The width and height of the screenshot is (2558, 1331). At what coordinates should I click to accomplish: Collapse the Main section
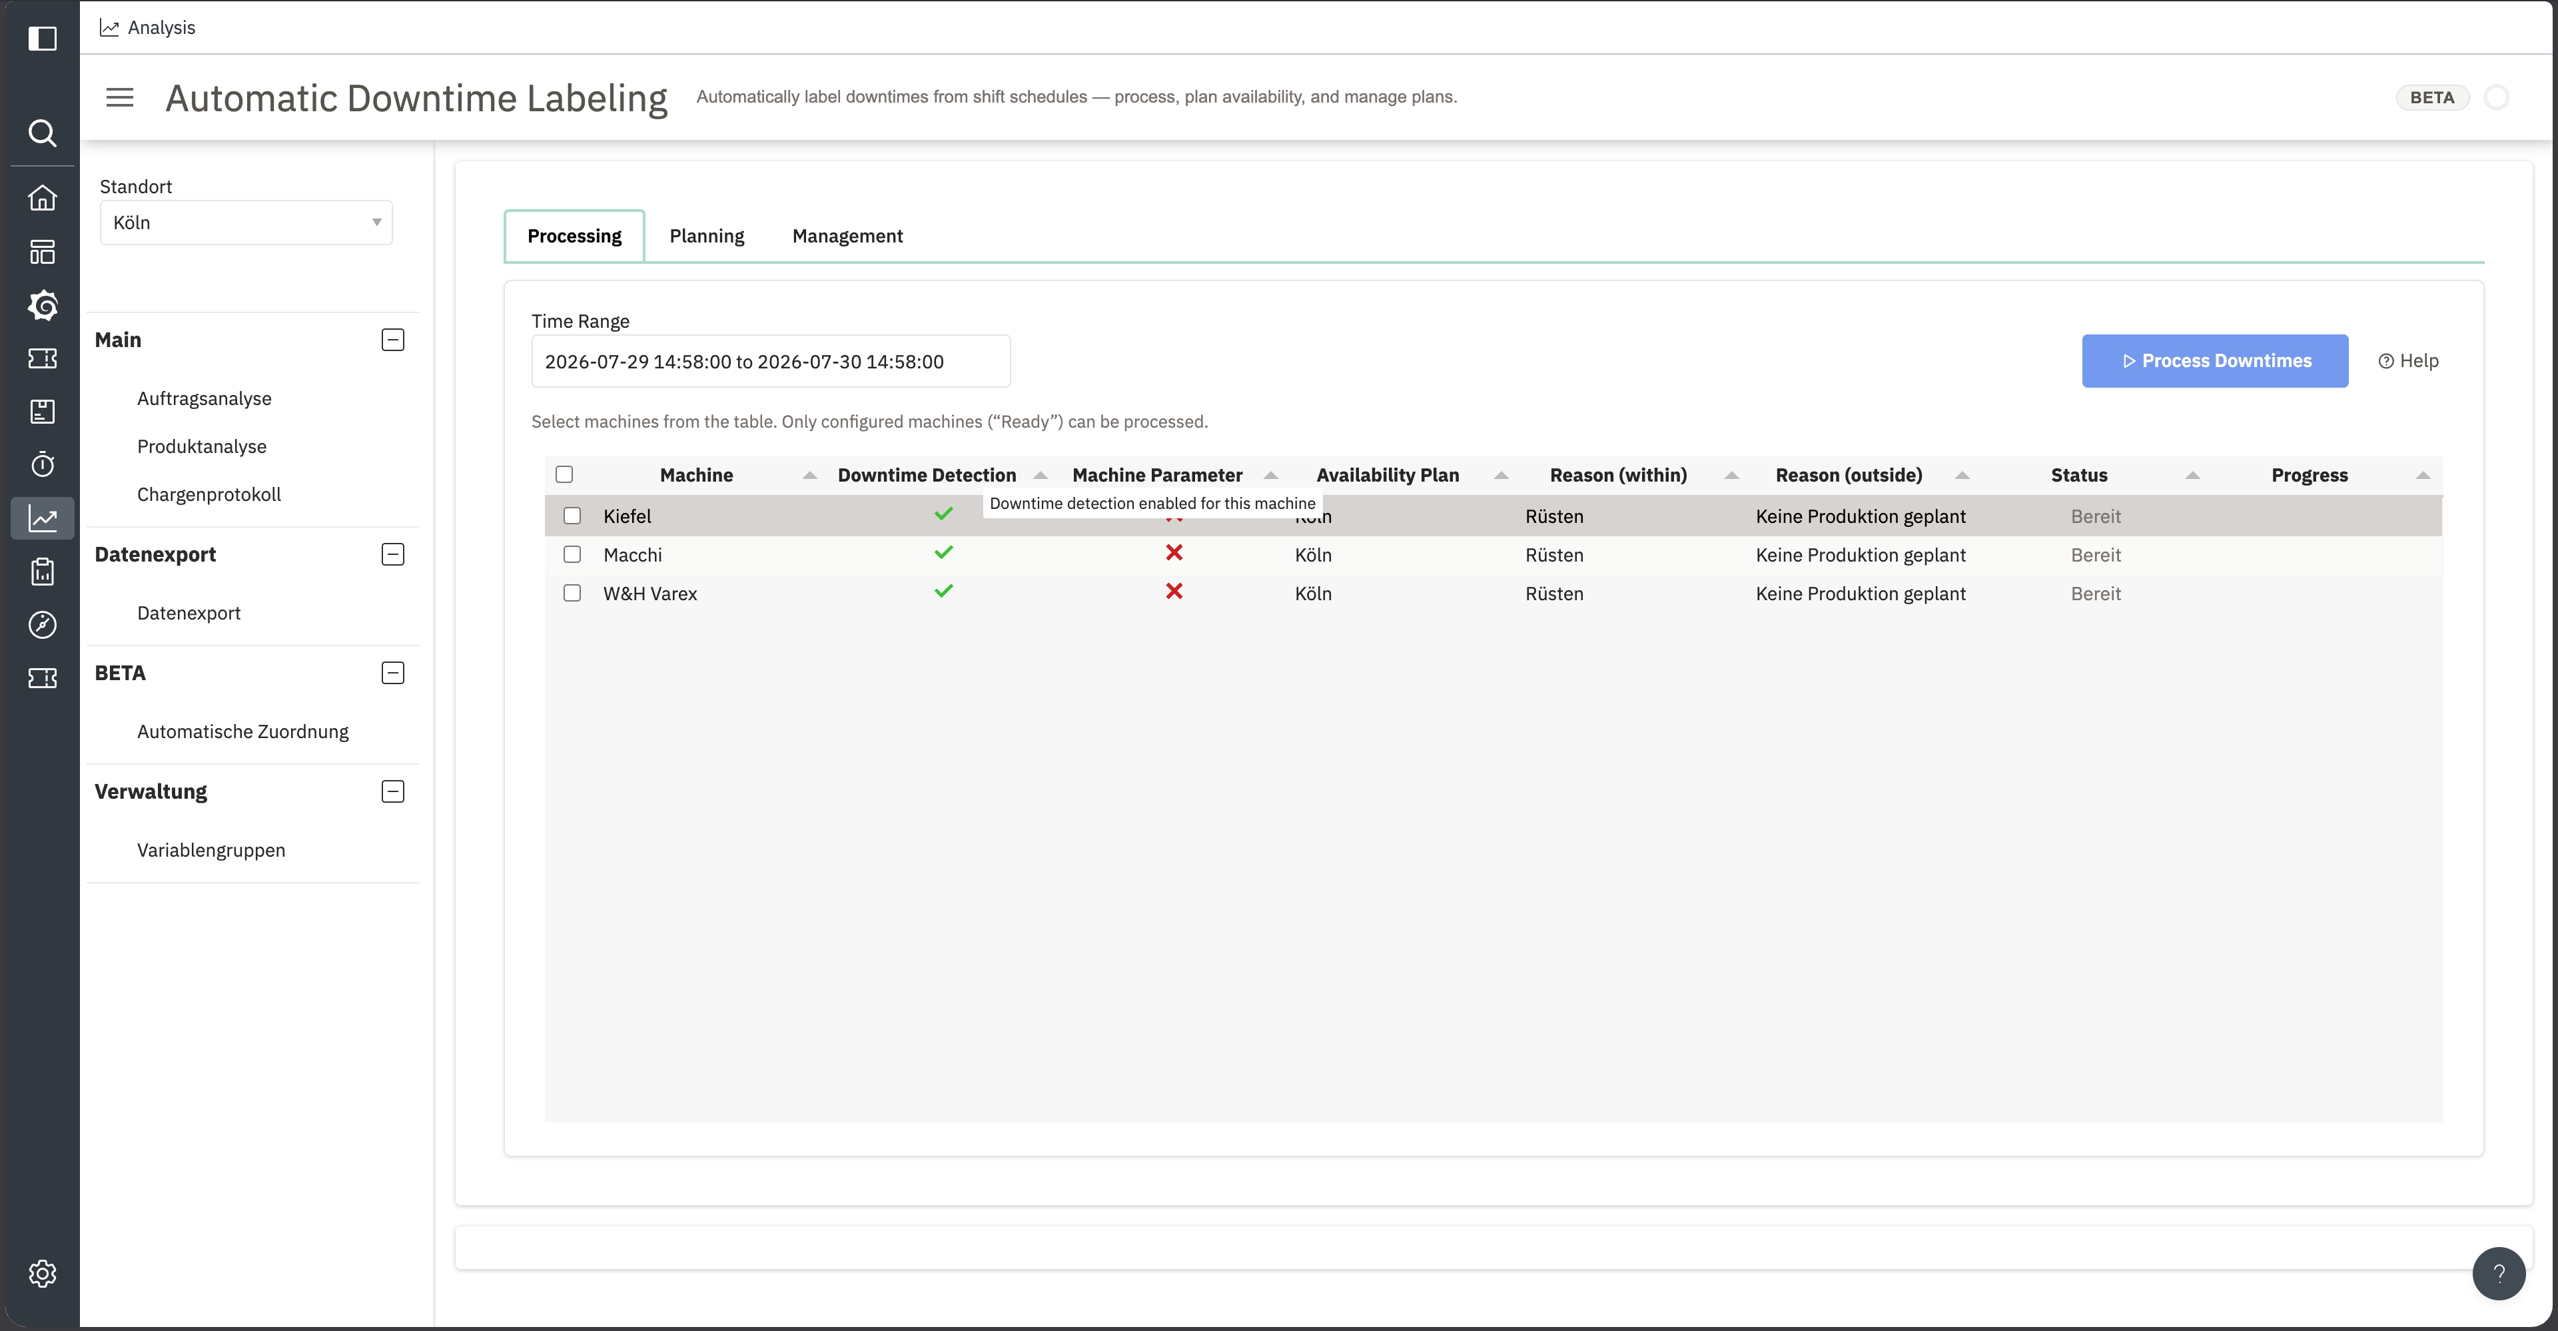(393, 340)
